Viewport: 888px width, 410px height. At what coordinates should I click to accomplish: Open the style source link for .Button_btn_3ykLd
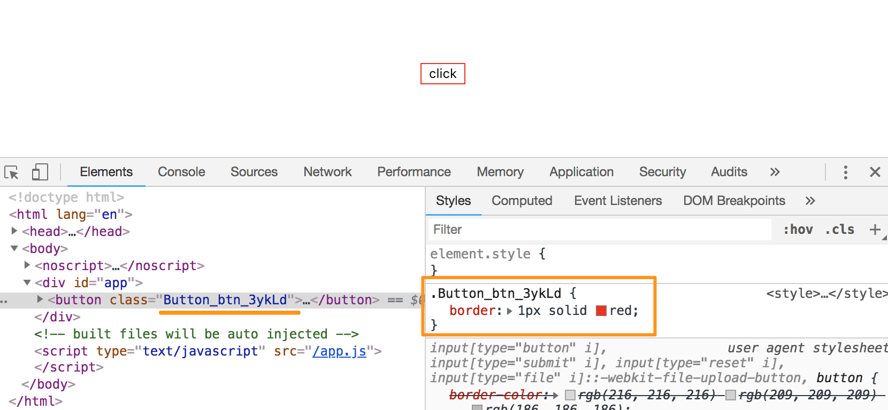[x=826, y=294]
